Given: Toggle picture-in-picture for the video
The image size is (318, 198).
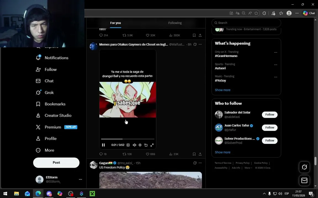Looking at the screenshot, I should pyautogui.click(x=146, y=145).
